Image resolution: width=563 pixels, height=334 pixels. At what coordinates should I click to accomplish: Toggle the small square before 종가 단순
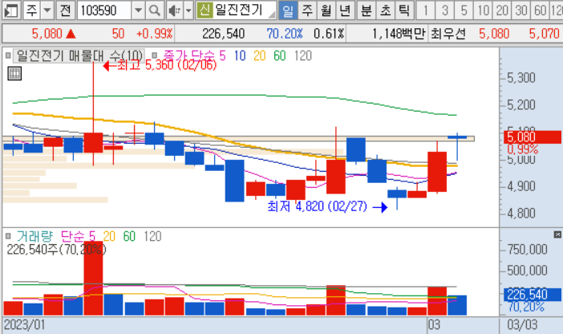coord(155,55)
